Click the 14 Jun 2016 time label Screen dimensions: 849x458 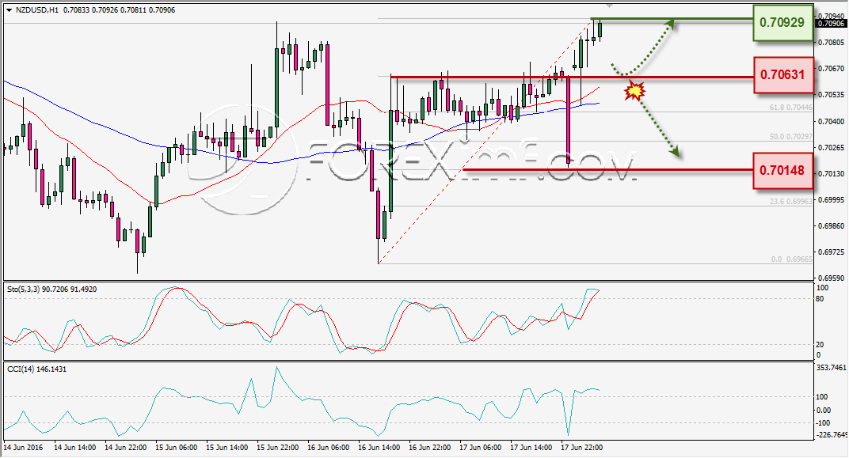click(23, 447)
